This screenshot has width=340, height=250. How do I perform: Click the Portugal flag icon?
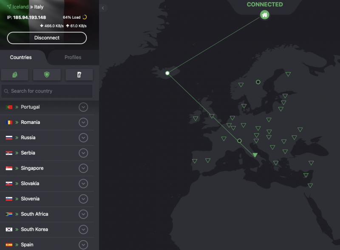[x=10, y=107]
